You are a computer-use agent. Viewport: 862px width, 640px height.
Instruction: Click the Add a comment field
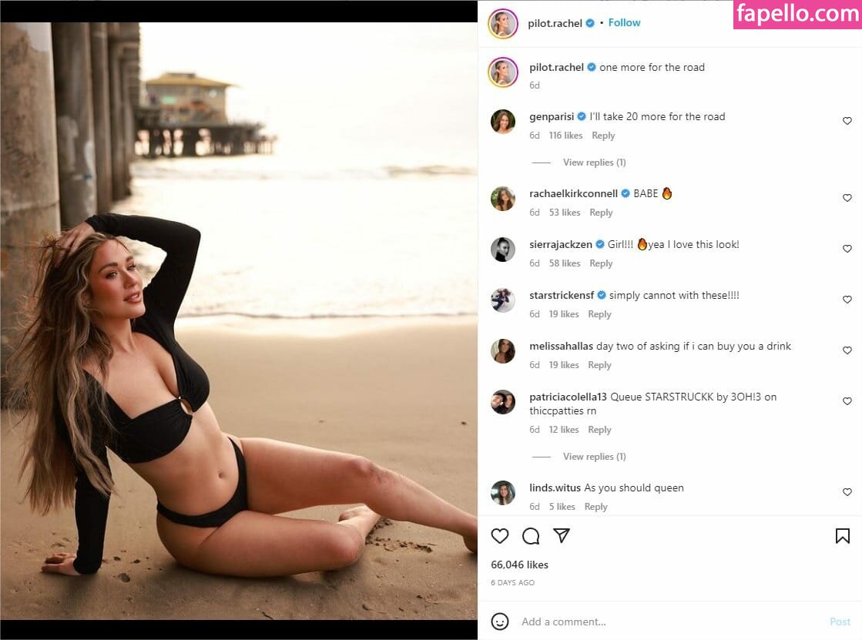[671, 622]
